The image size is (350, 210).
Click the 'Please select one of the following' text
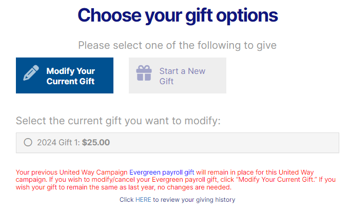click(x=178, y=46)
